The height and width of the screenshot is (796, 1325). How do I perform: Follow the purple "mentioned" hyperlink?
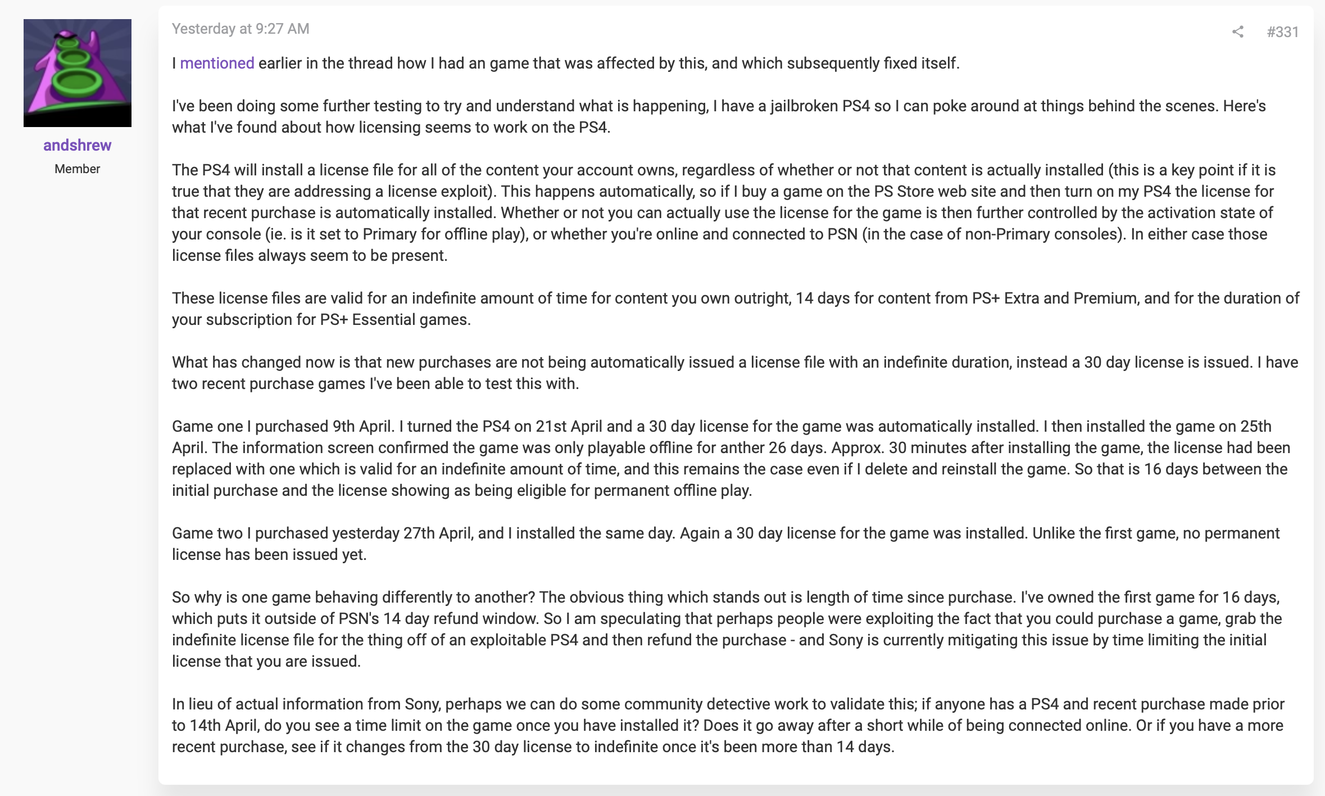pyautogui.click(x=217, y=63)
